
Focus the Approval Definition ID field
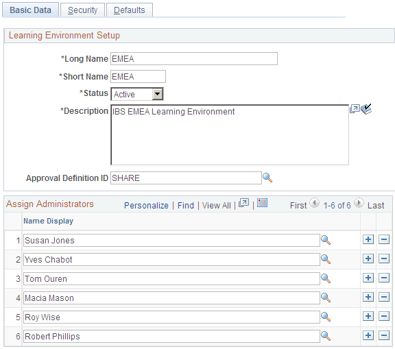[x=186, y=178]
